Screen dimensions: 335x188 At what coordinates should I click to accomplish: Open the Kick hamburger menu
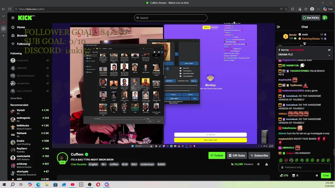click(x=13, y=18)
